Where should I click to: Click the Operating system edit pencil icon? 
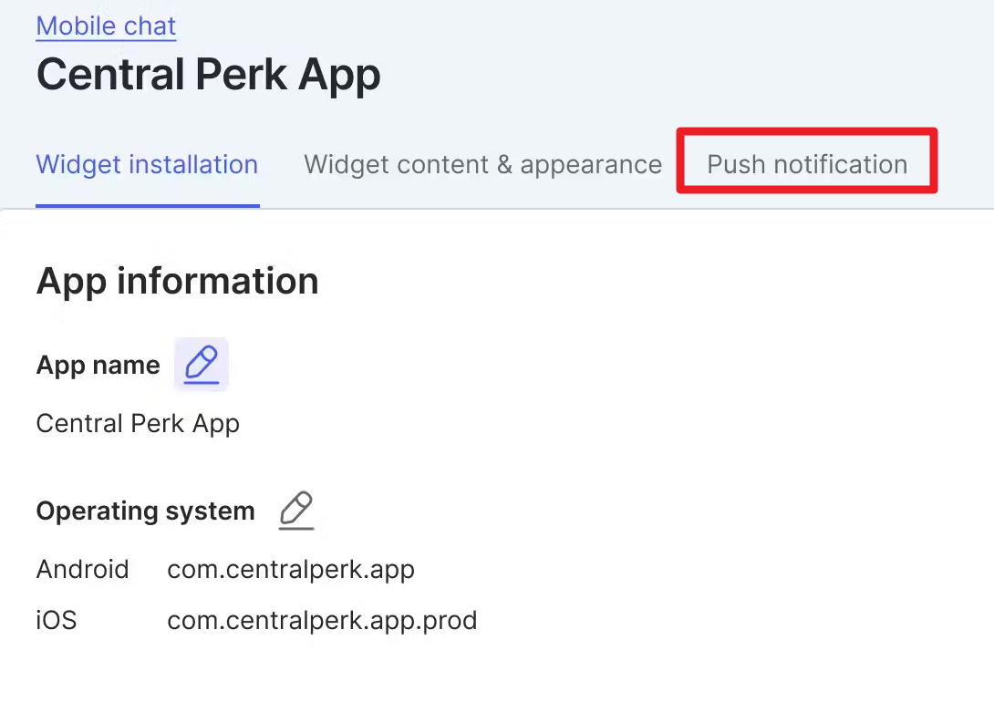(x=296, y=511)
